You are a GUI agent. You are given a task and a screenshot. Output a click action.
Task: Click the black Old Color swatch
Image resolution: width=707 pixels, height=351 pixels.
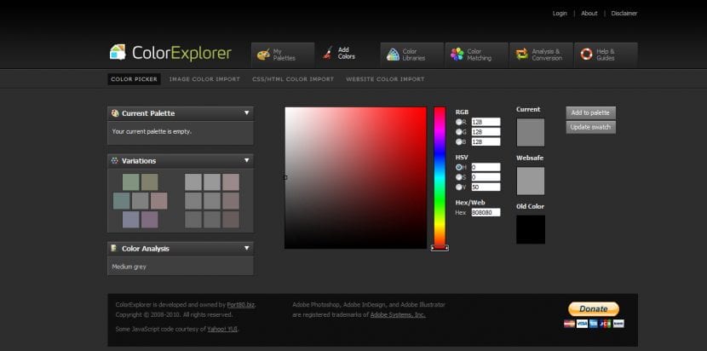530,229
